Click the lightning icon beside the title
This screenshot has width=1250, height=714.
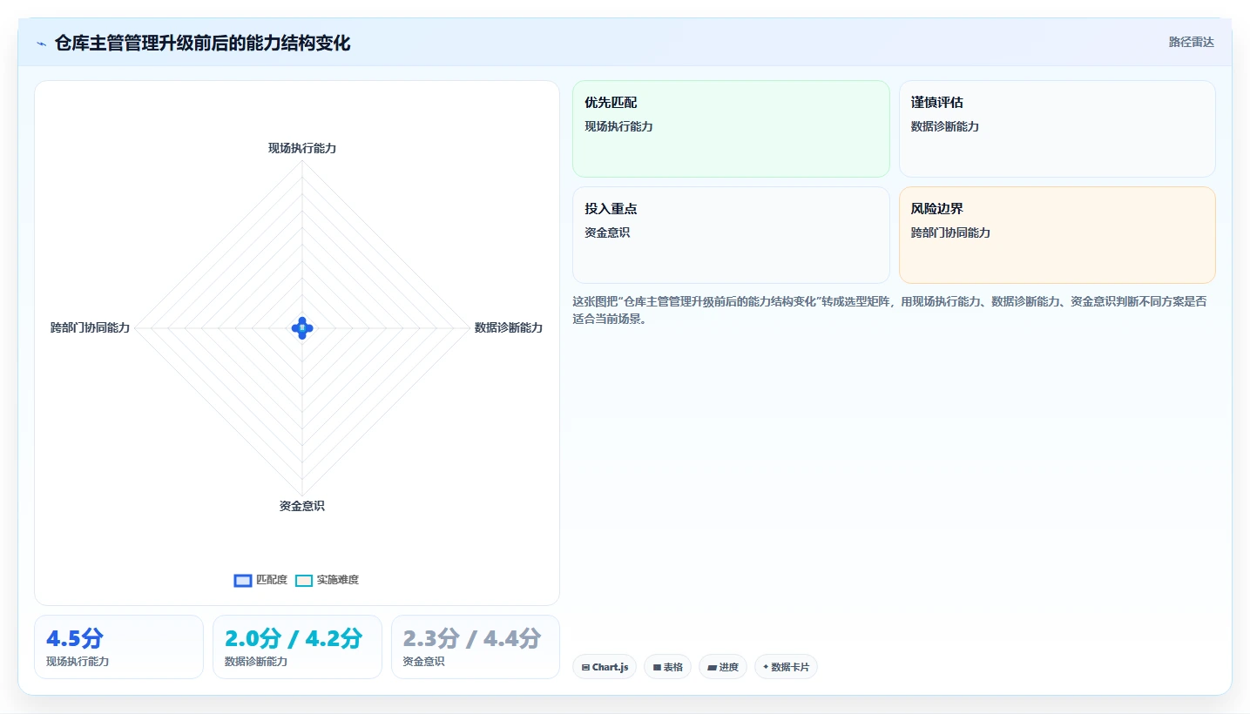41,44
